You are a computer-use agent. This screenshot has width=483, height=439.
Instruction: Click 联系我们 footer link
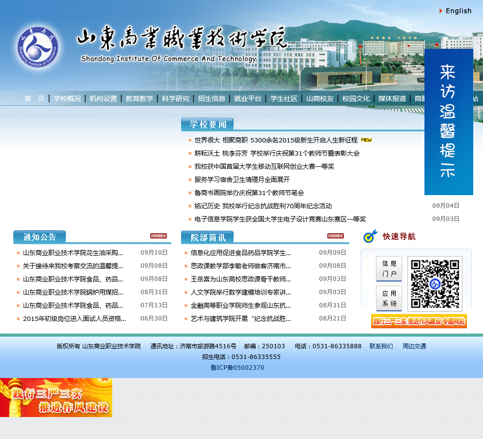click(x=381, y=346)
